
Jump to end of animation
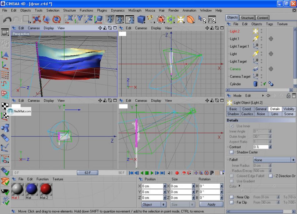pyautogui.click(x=163, y=173)
